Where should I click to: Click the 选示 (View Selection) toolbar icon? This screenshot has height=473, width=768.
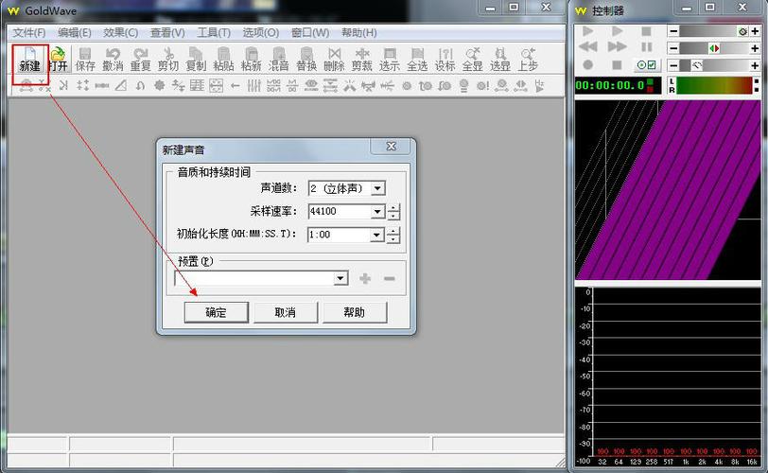pyautogui.click(x=390, y=59)
